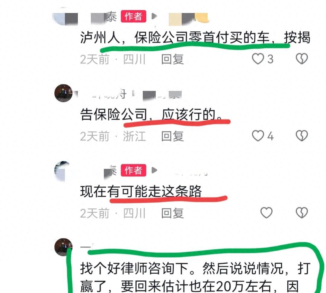This screenshot has height=293, width=326.
Task: Reply to '现在有可能走这条路' comment
Action: 173,213
